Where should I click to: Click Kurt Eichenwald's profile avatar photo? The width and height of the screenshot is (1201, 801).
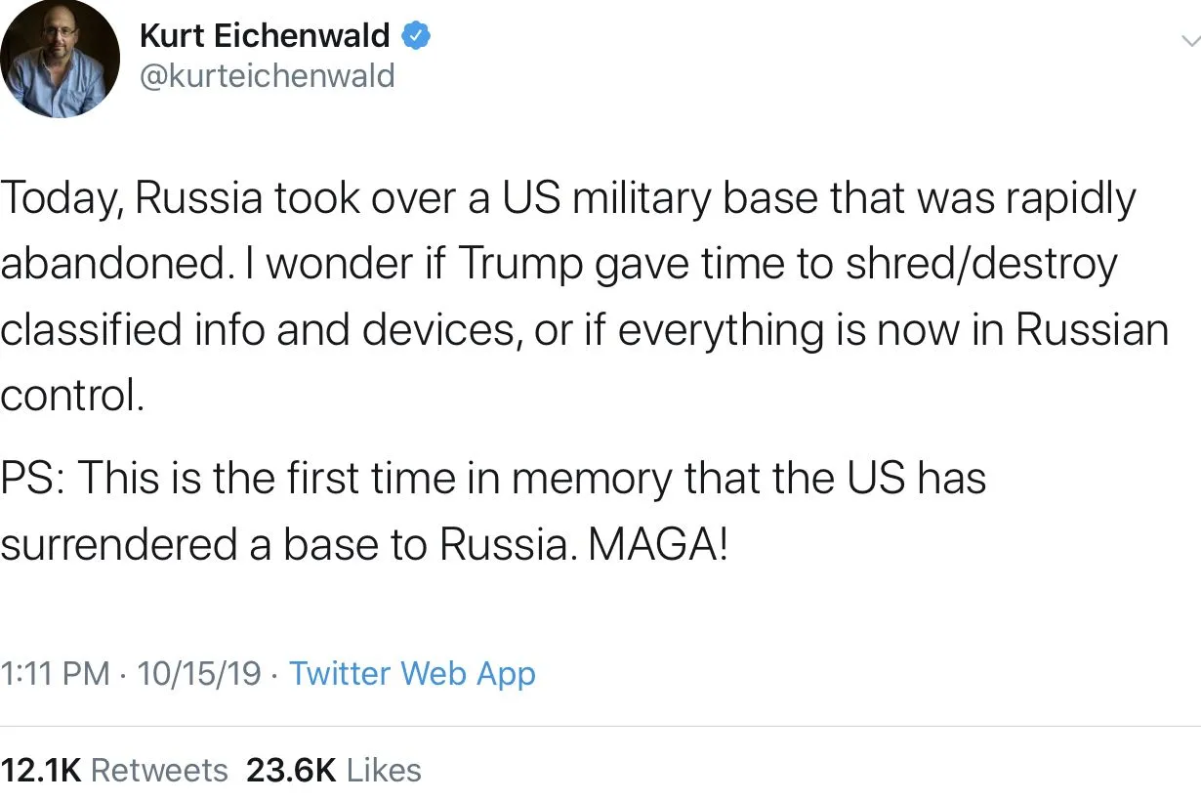[x=59, y=61]
